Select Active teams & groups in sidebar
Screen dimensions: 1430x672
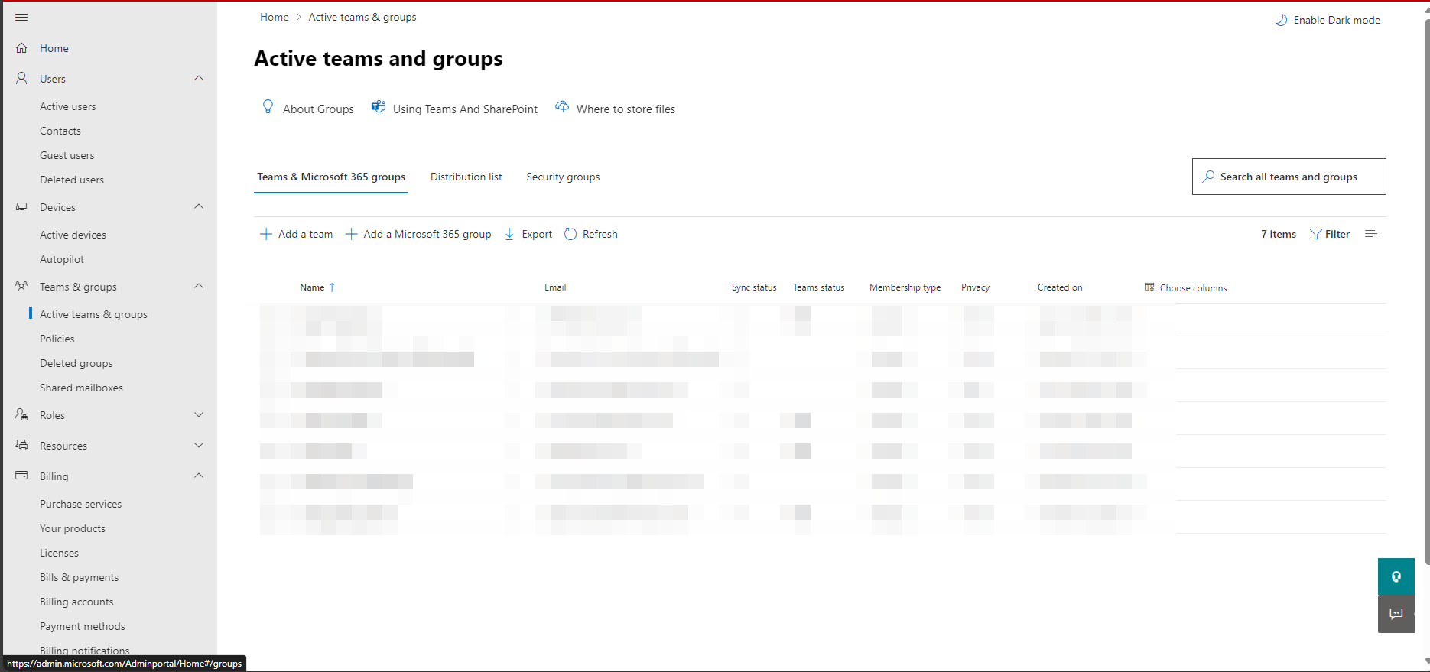93,314
